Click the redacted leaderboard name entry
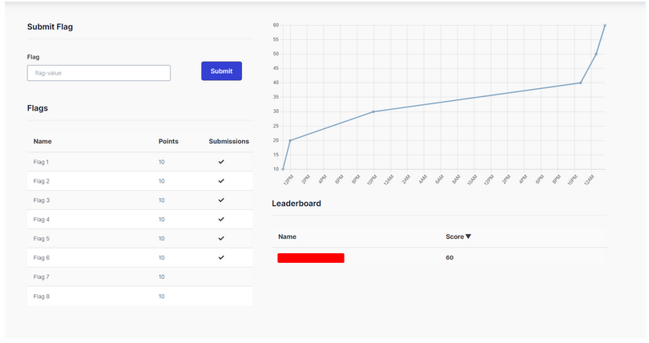 coord(311,258)
